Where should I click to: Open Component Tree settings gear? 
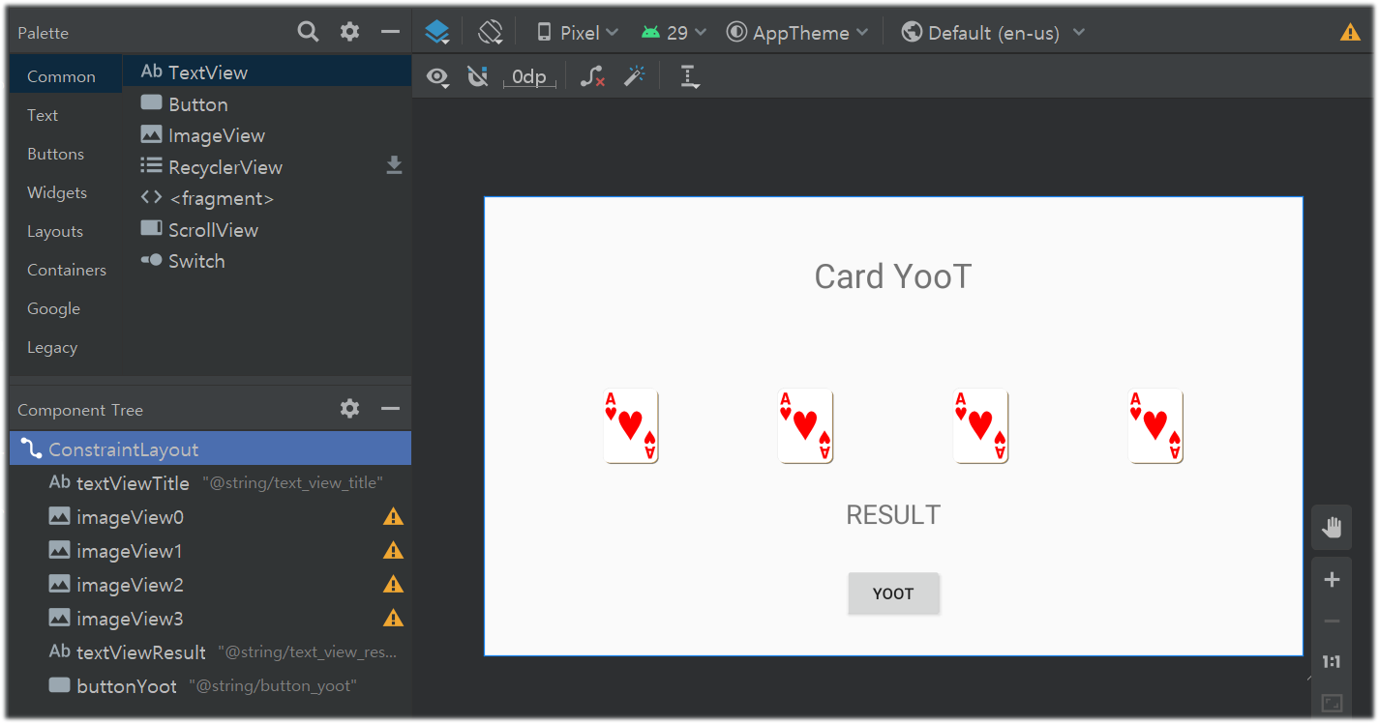[x=349, y=409]
